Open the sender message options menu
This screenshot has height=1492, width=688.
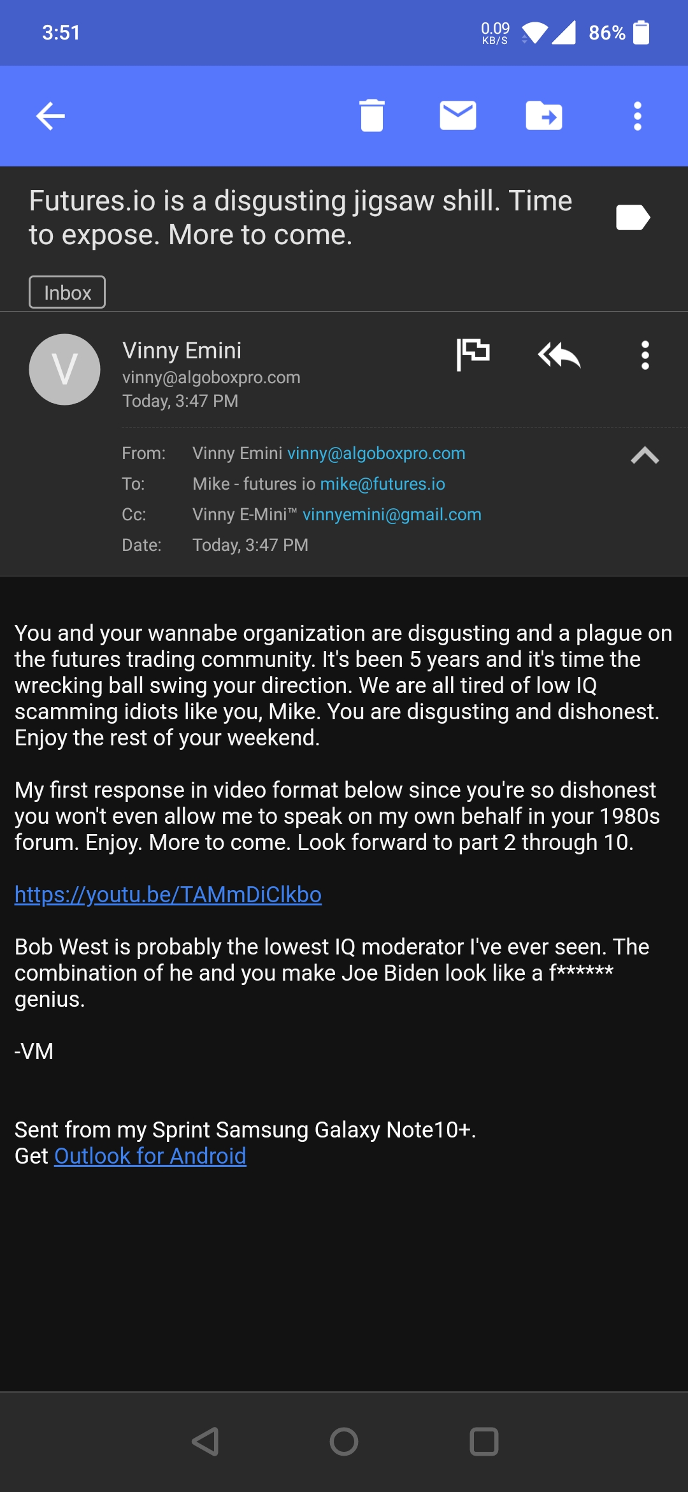click(x=645, y=355)
